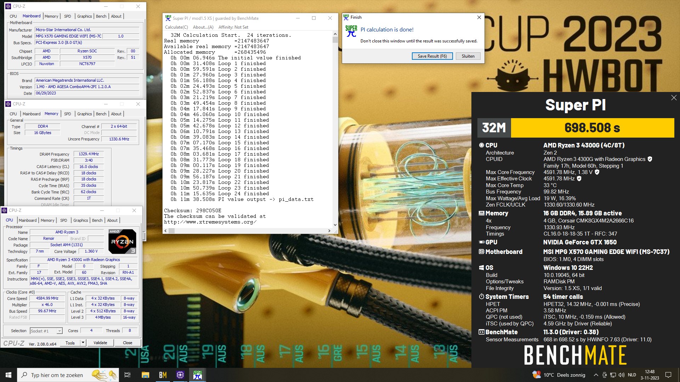680x382 pixels.
Task: Open Affinity: Not Set menu
Action: click(x=233, y=27)
